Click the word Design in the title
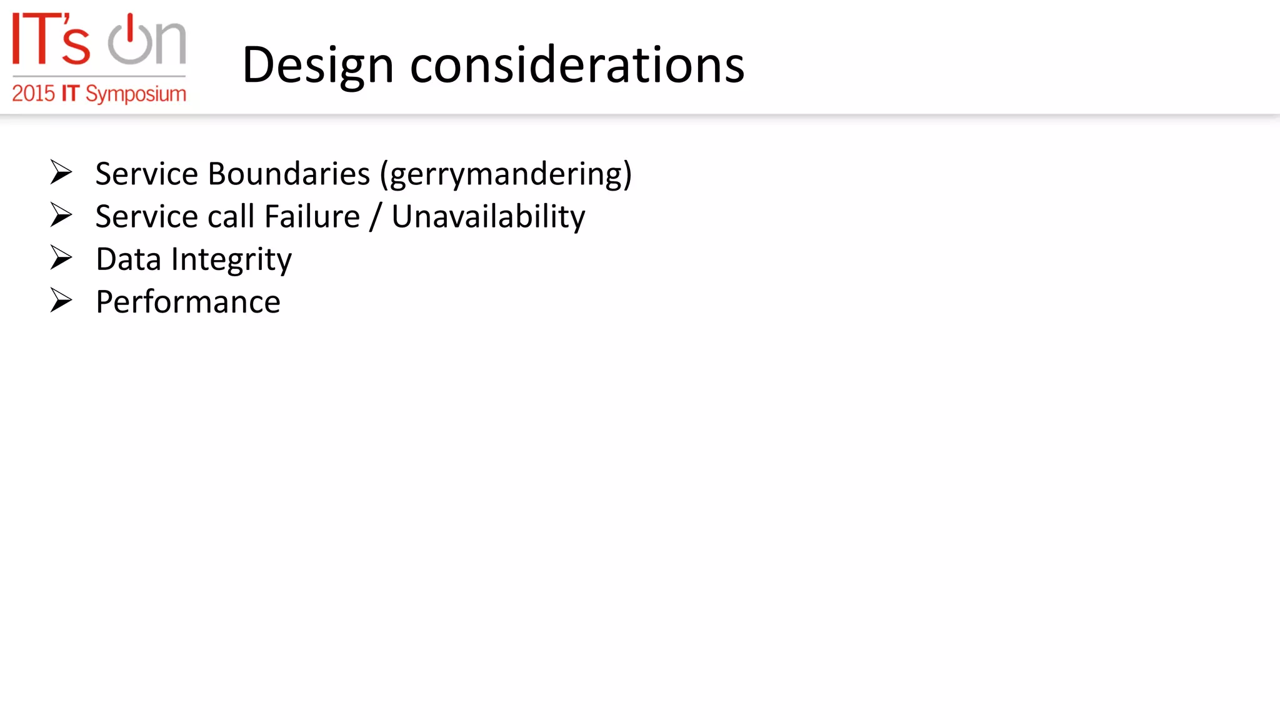The image size is (1280, 720). click(317, 66)
